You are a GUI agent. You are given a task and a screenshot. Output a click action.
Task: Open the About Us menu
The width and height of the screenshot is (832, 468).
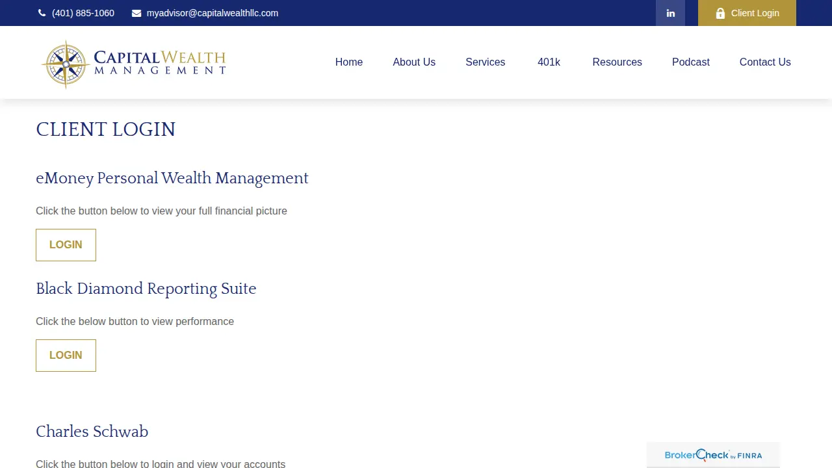414,62
